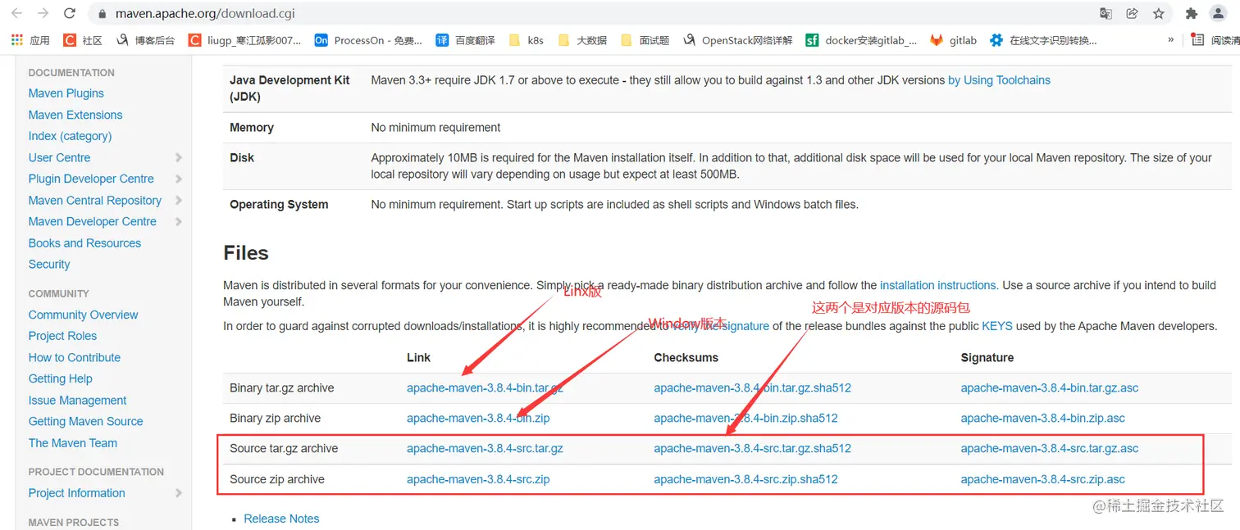Expand the hidden bookmarks chevron
The width and height of the screenshot is (1240, 530).
click(1170, 40)
